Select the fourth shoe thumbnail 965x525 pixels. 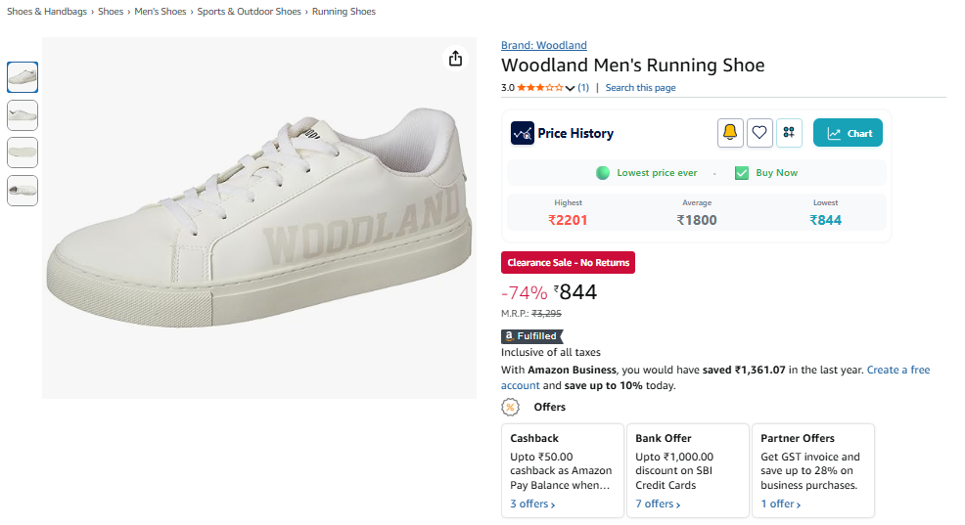[x=23, y=190]
